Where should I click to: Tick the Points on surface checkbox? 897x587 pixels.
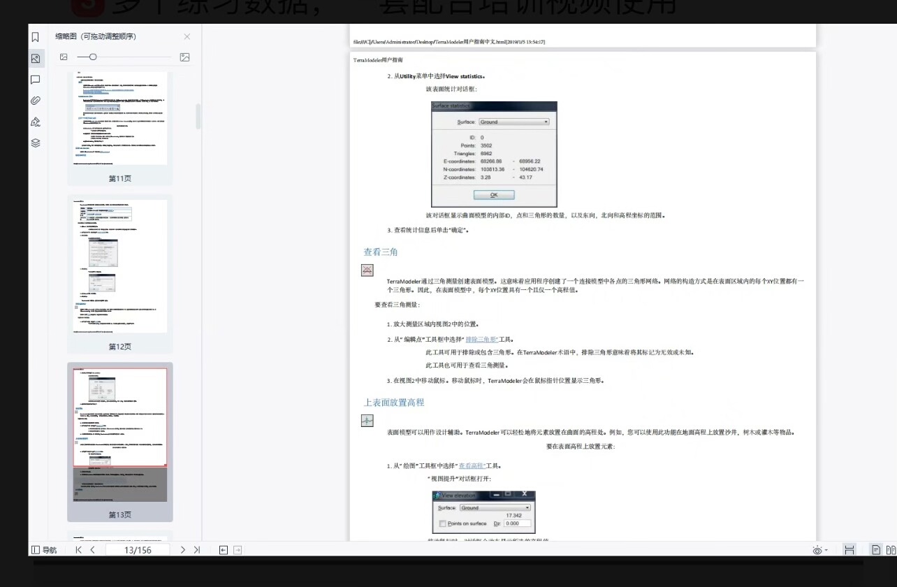coord(442,523)
